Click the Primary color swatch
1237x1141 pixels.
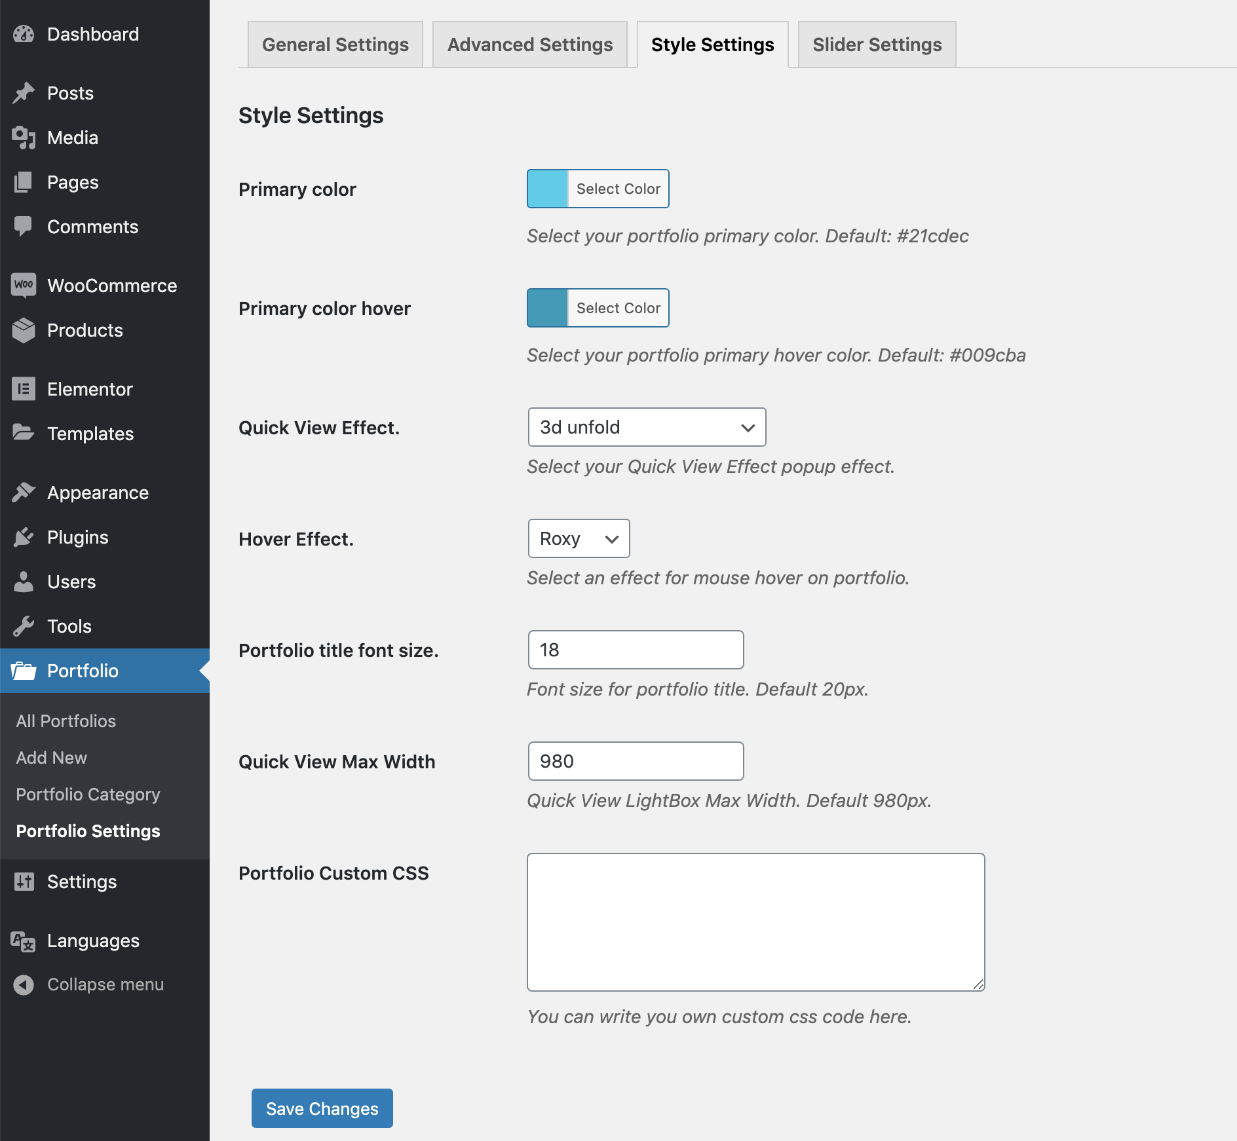(548, 189)
